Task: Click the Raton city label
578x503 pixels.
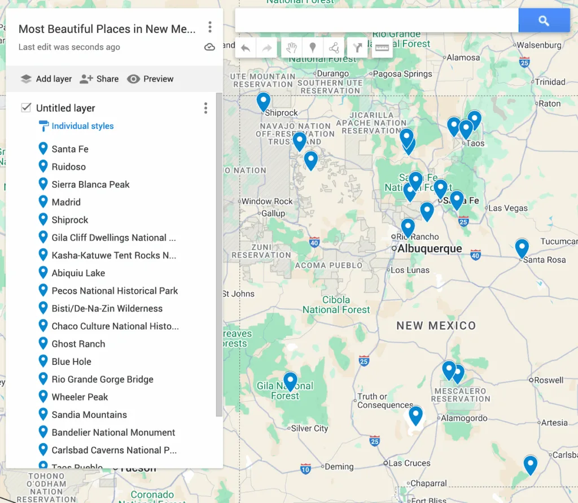Action: [x=550, y=104]
